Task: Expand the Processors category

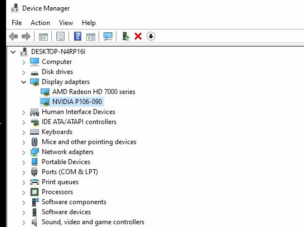Action: tap(23, 193)
